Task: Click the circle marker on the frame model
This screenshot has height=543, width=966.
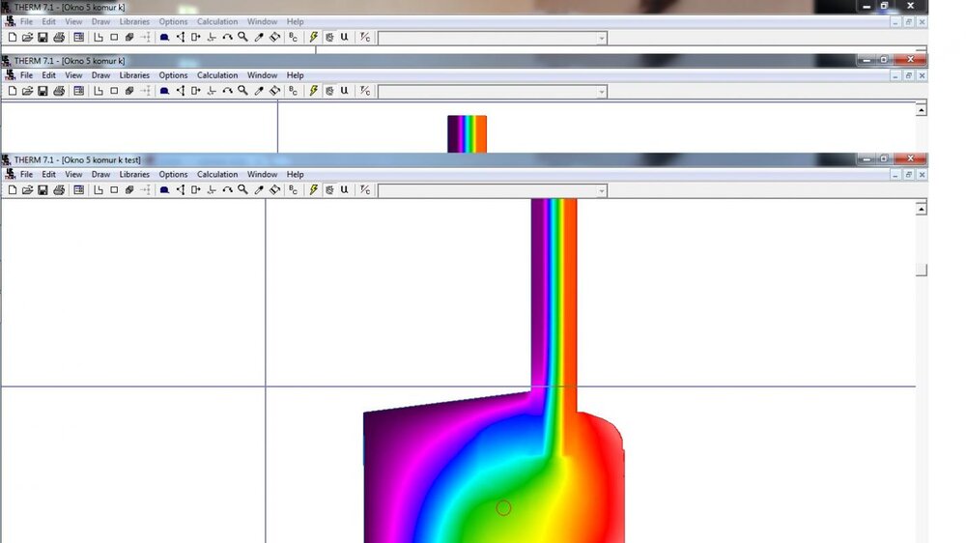Action: (503, 507)
